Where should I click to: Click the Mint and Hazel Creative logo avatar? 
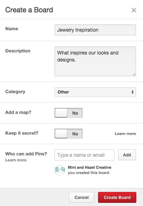pos(60,170)
